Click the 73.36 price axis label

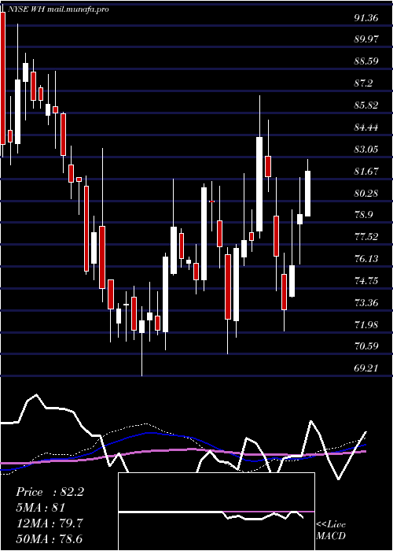(x=366, y=302)
